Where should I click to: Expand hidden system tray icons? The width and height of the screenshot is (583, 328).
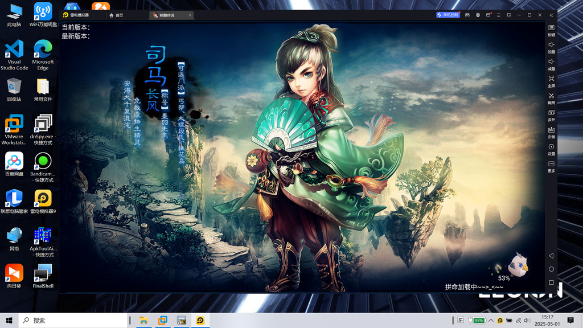(491, 320)
